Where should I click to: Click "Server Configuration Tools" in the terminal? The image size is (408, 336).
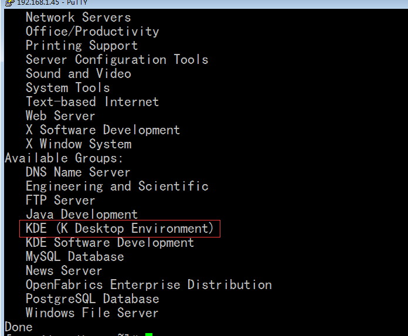[117, 60]
